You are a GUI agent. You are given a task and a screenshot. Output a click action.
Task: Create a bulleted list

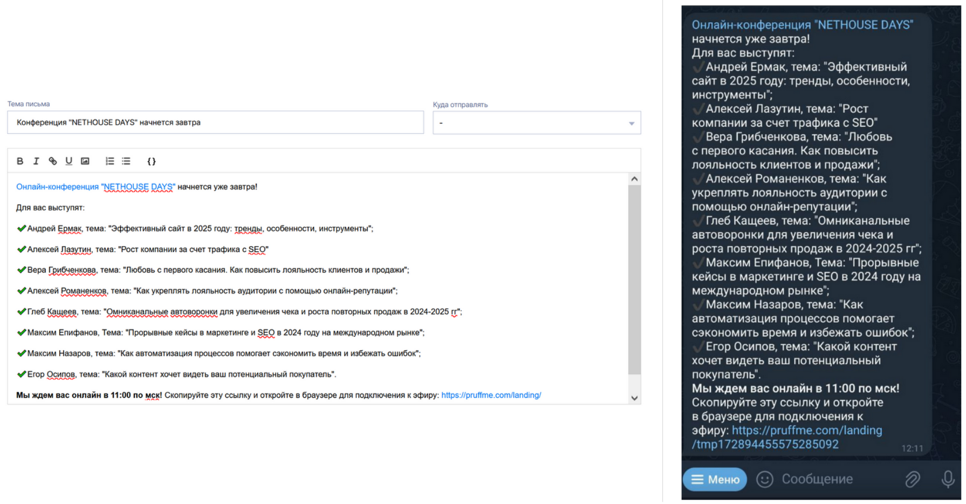tap(126, 161)
